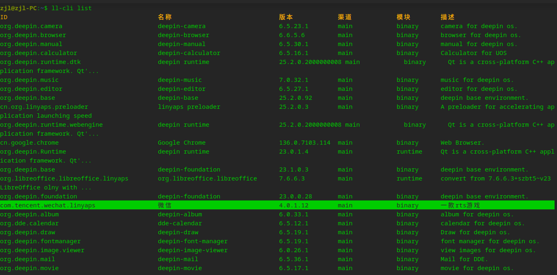The width and height of the screenshot is (557, 275).
Task: Click version "25.2.0.92" of deepin-base
Action: 295,98
